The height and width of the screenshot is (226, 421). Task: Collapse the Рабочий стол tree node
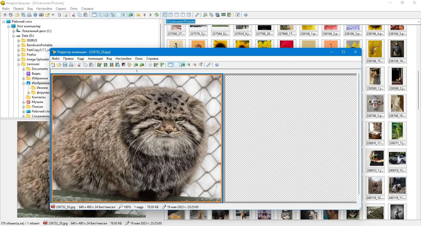pos(4,22)
